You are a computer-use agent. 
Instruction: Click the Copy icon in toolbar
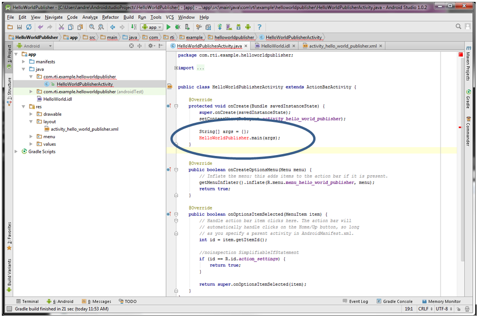point(70,27)
